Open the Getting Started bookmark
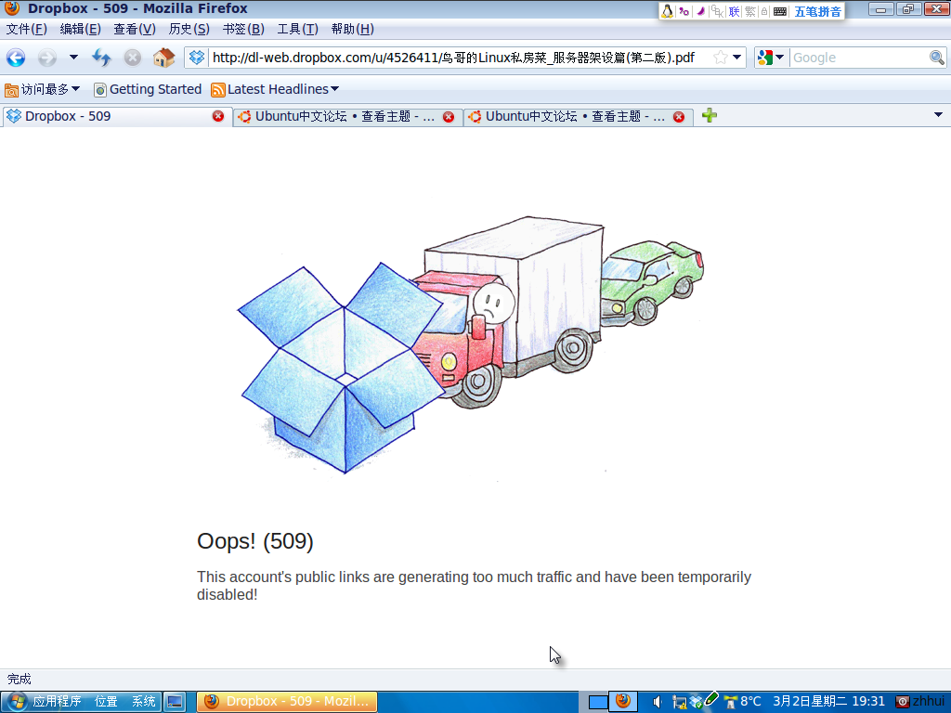The image size is (951, 713). pyautogui.click(x=148, y=90)
